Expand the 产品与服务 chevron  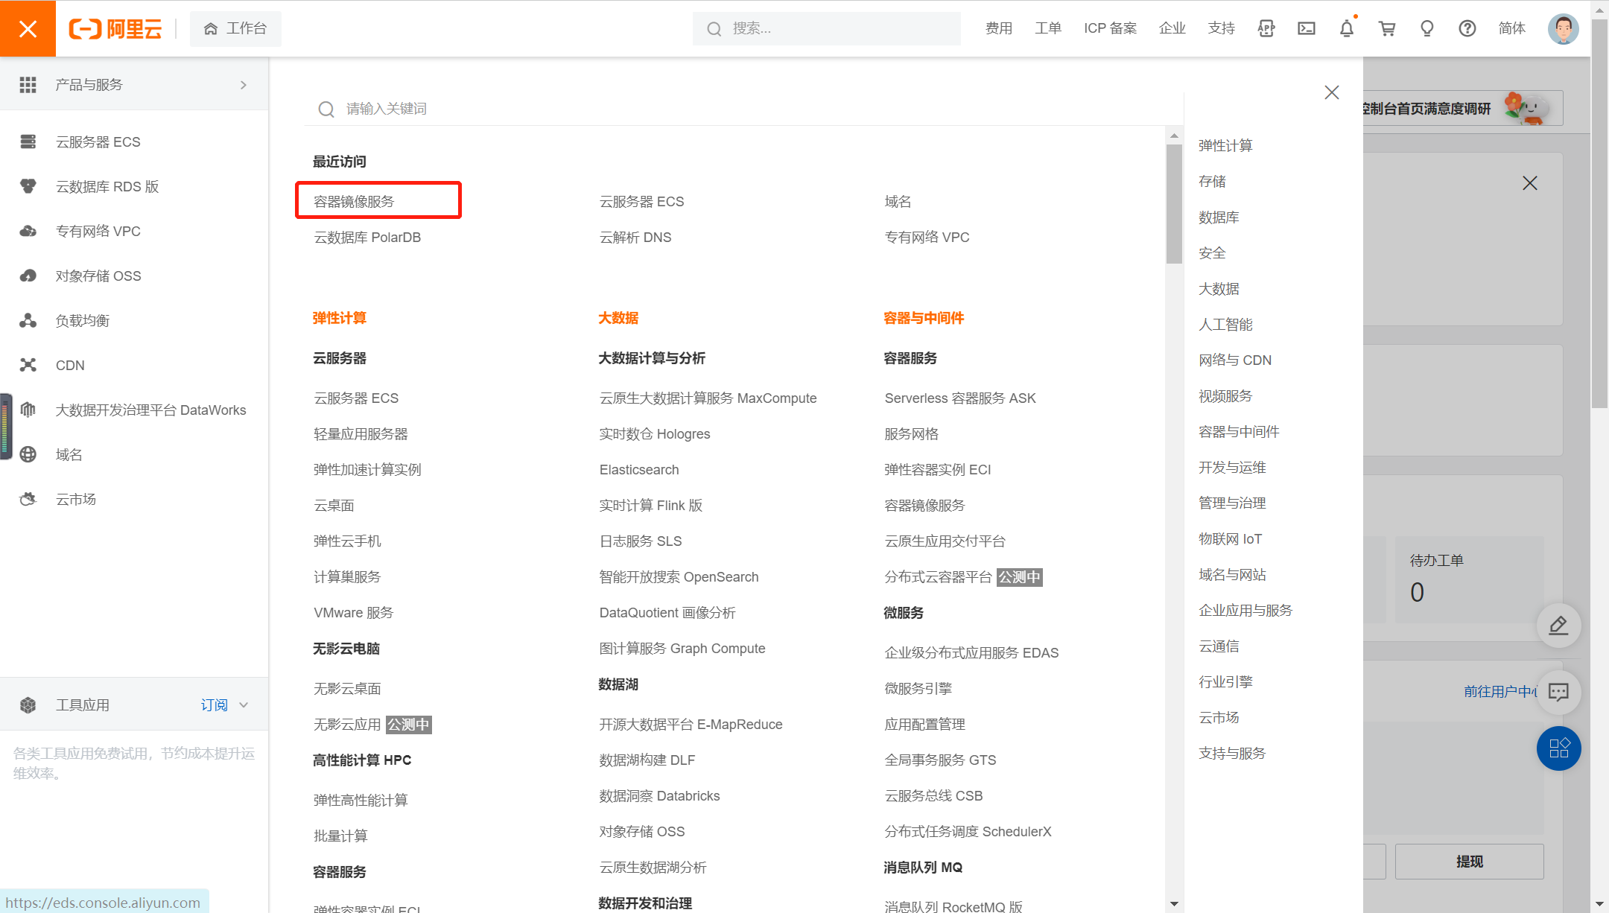(x=244, y=85)
